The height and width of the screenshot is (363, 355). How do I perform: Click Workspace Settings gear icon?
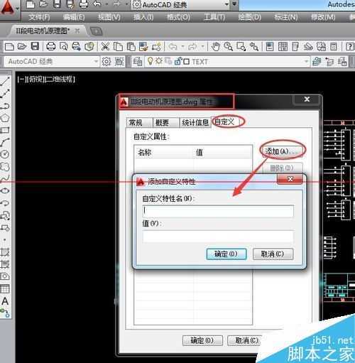pyautogui.click(x=106, y=62)
